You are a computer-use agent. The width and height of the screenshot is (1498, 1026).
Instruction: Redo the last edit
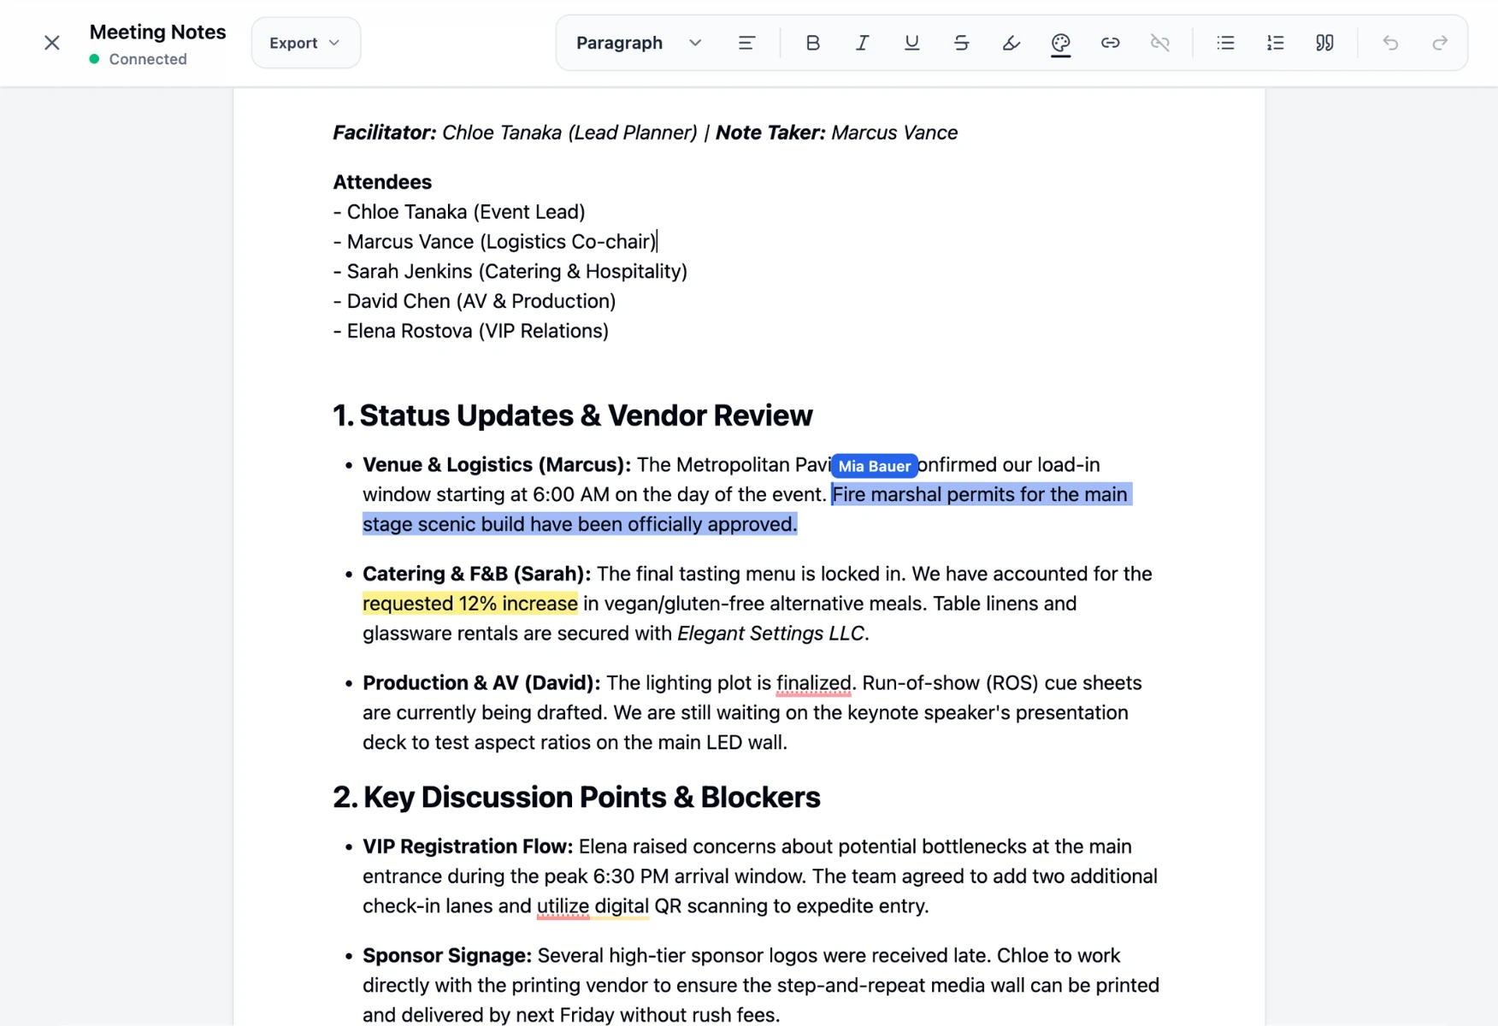click(1440, 43)
